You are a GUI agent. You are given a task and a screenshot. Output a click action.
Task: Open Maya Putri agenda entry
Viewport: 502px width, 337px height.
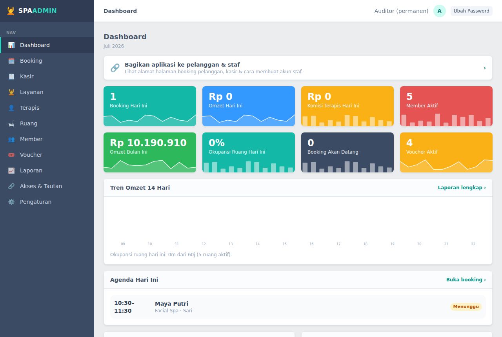pyautogui.click(x=298, y=307)
